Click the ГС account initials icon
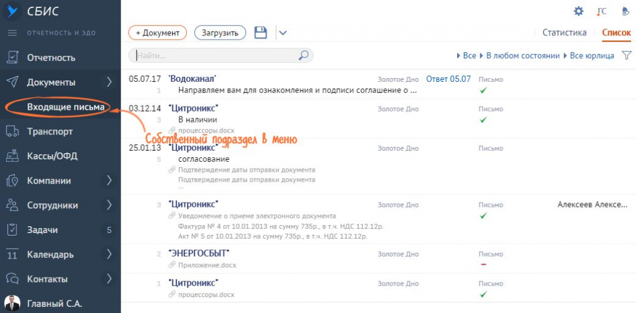The image size is (636, 313). point(602,11)
